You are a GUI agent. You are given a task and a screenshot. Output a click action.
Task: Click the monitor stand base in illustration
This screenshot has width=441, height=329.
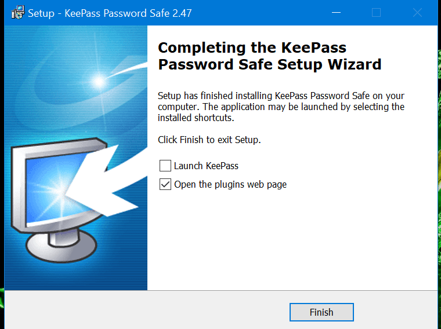point(62,246)
